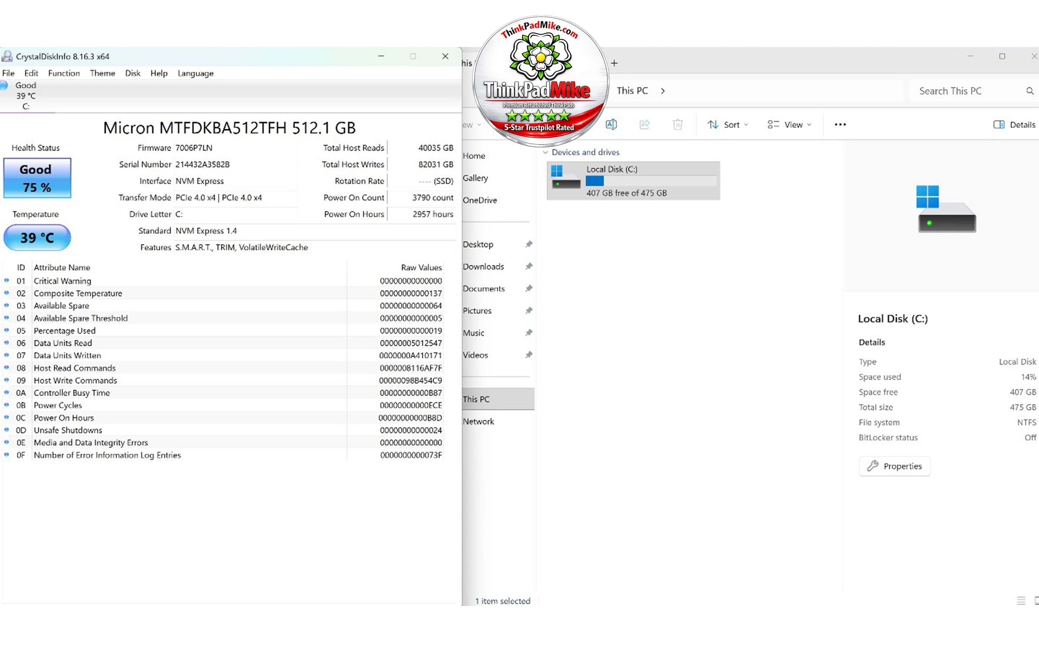Viewport: 1039px width, 653px height.
Task: Click the pin icon next to Downloads
Action: point(529,266)
